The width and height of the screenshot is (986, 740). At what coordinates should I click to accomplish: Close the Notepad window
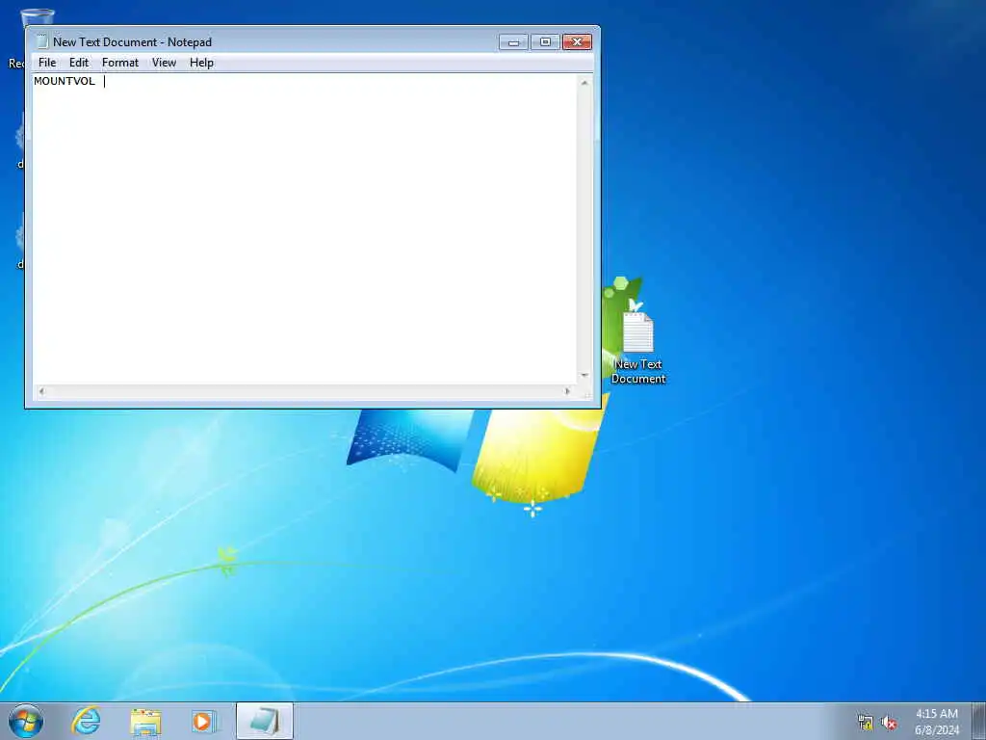[578, 42]
